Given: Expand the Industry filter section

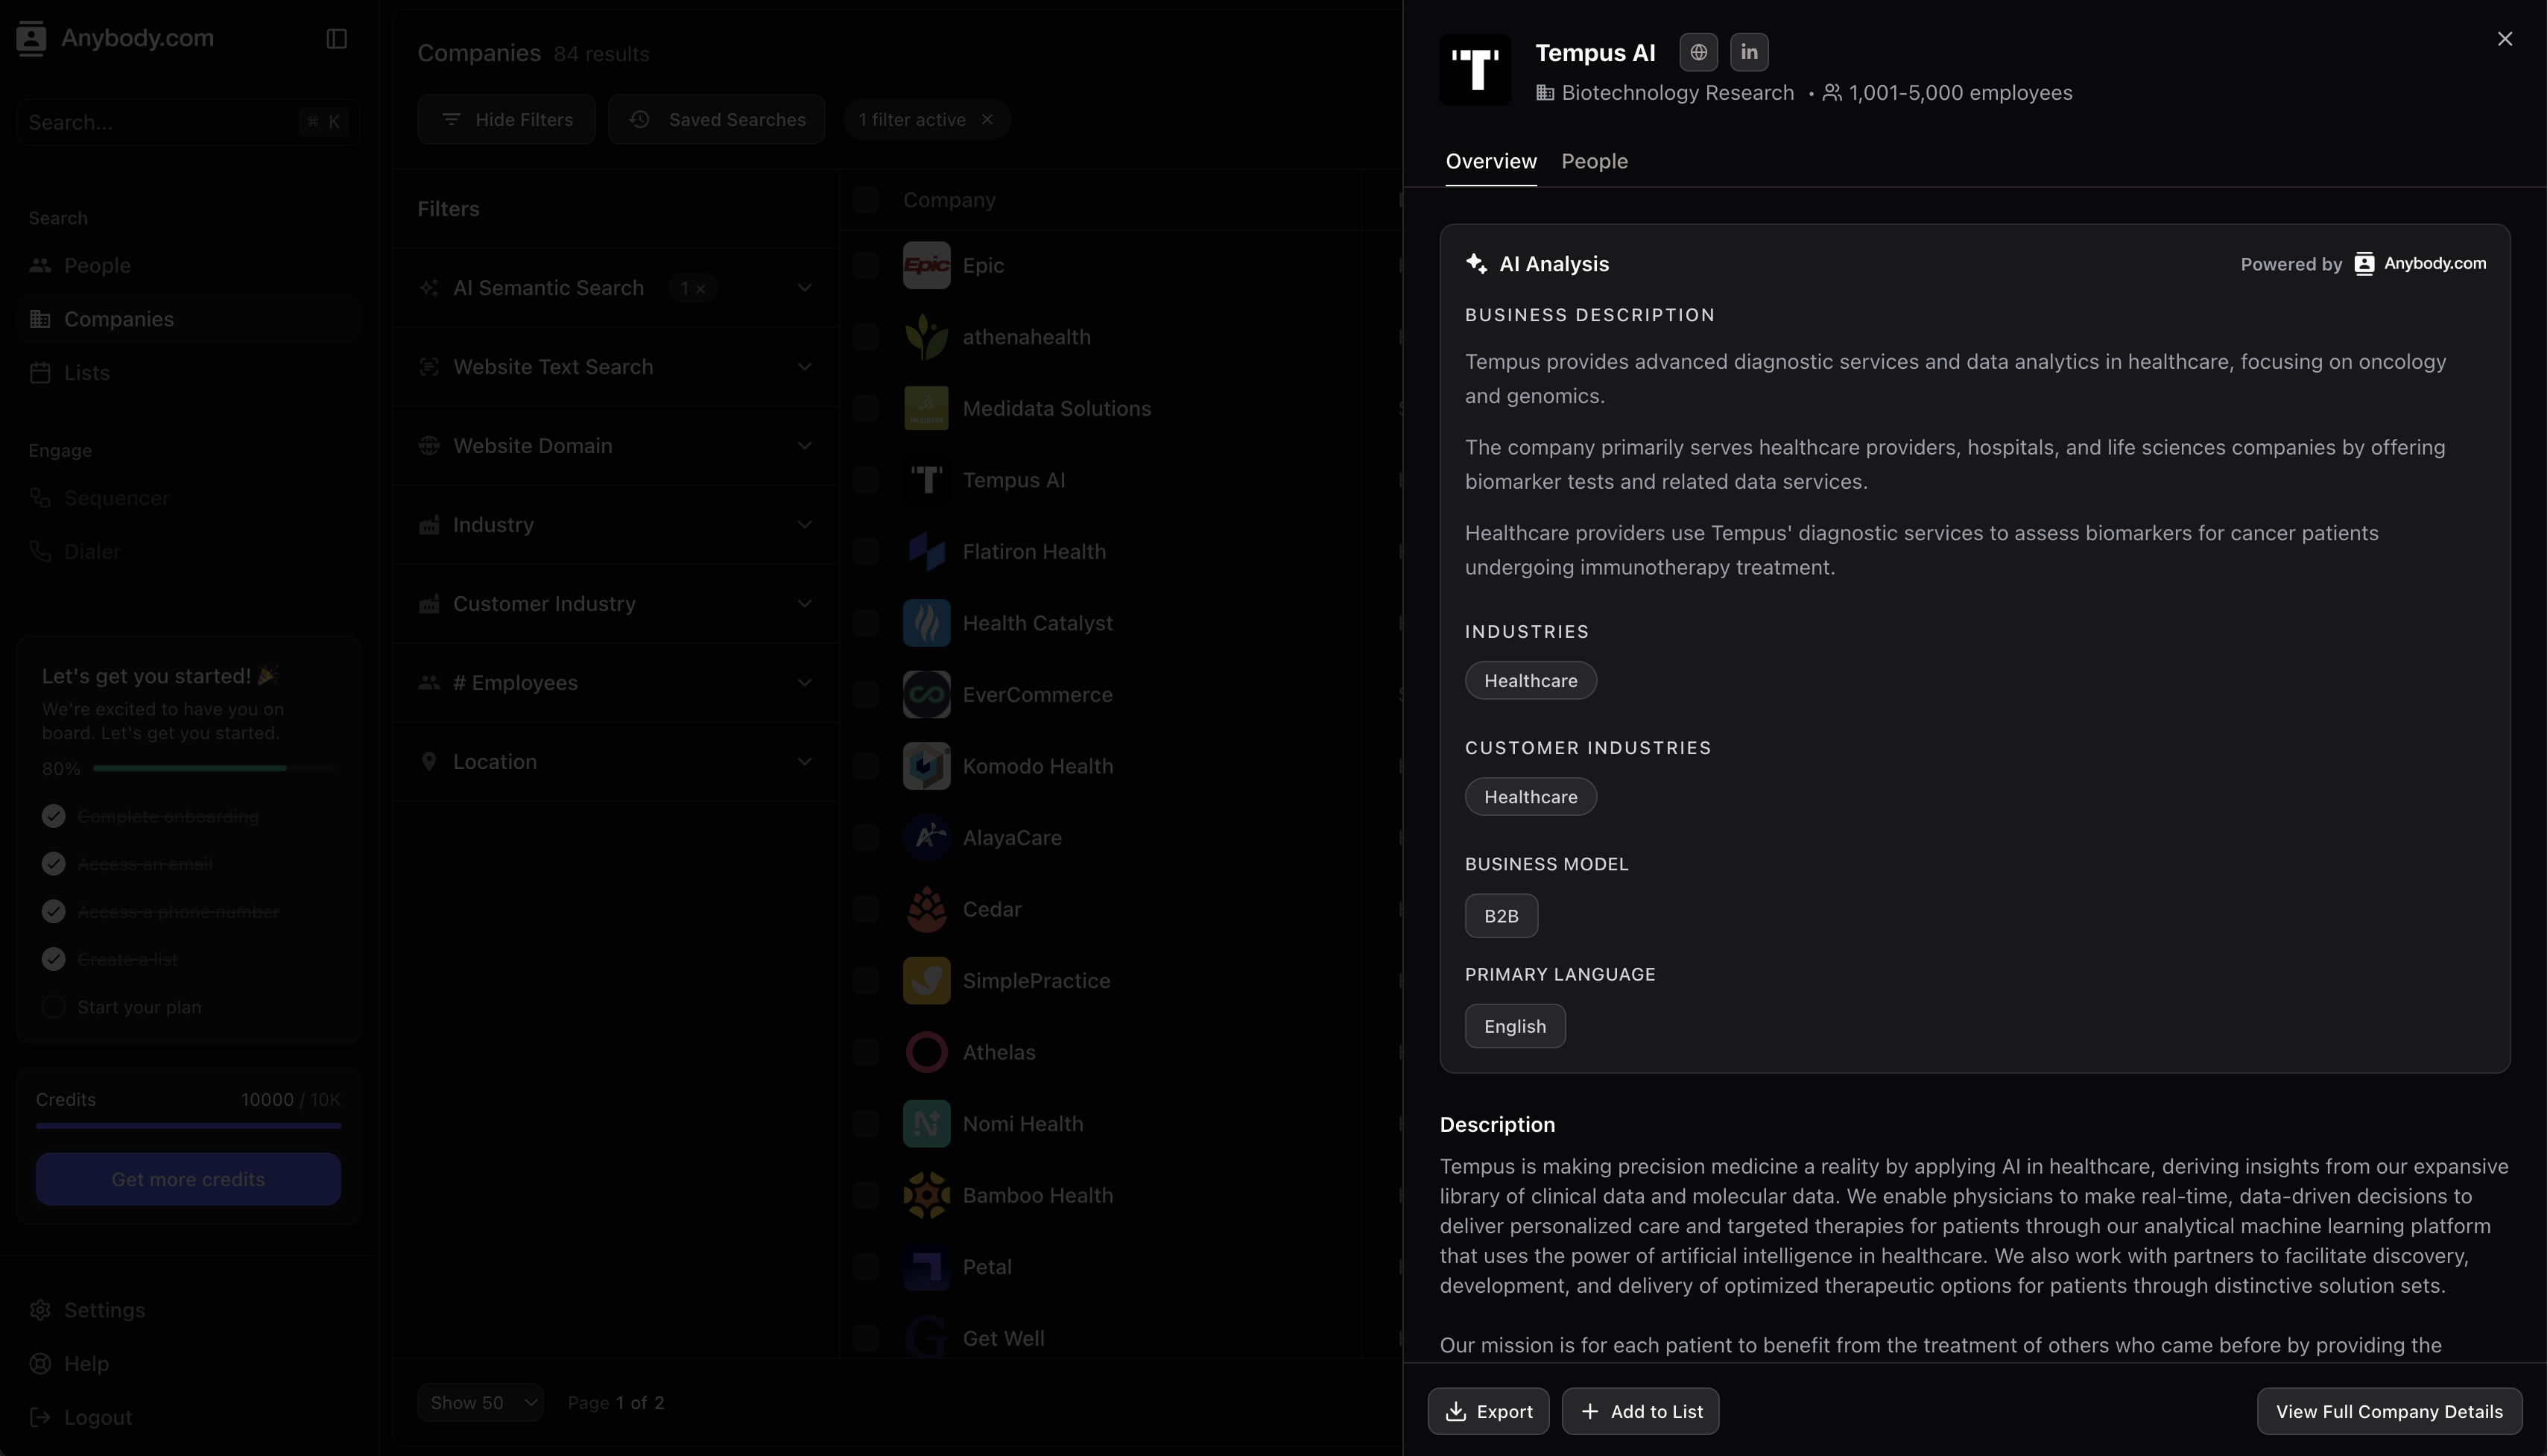Looking at the screenshot, I should (616, 525).
